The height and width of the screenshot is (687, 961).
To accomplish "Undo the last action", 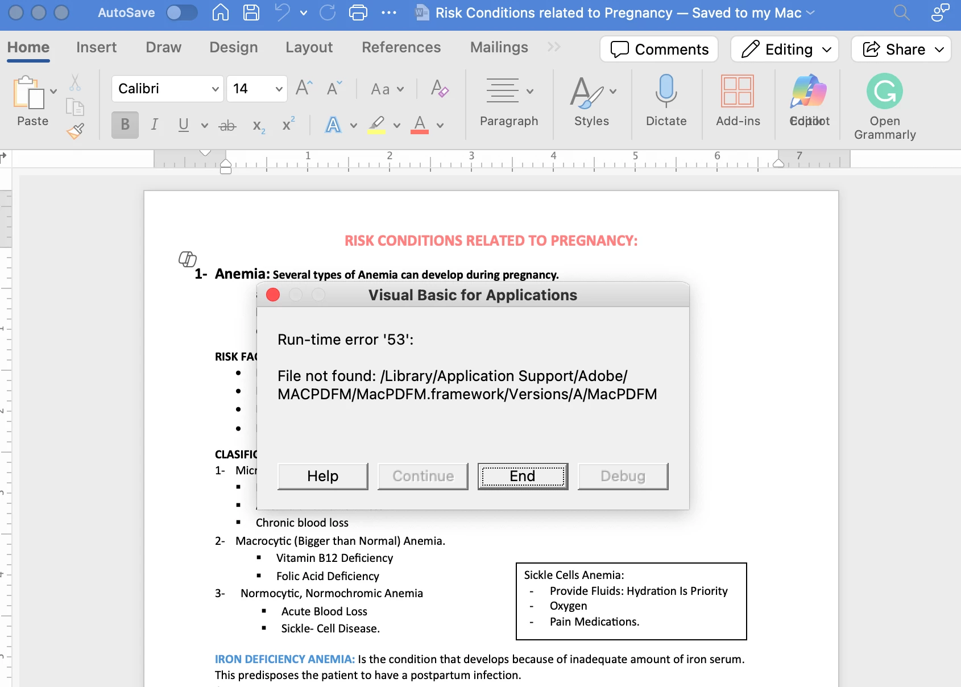I will coord(283,13).
